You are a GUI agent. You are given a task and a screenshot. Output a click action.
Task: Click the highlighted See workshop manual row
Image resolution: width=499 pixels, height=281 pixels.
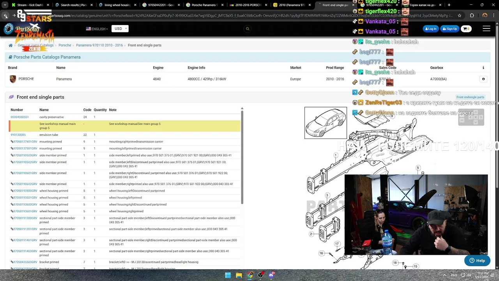point(125,126)
